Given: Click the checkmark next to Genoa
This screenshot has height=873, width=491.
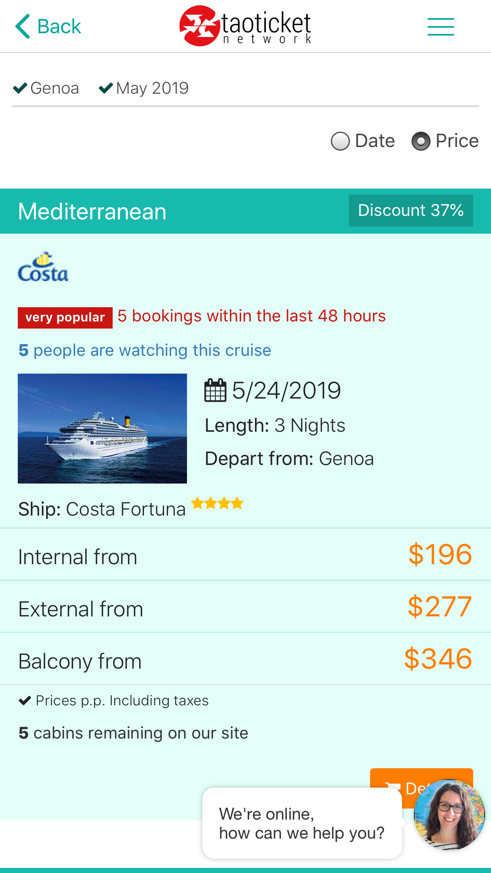Looking at the screenshot, I should (x=20, y=88).
